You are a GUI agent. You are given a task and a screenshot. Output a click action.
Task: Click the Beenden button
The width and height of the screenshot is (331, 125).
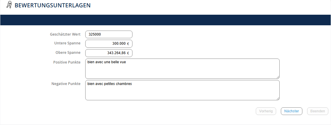(x=317, y=111)
